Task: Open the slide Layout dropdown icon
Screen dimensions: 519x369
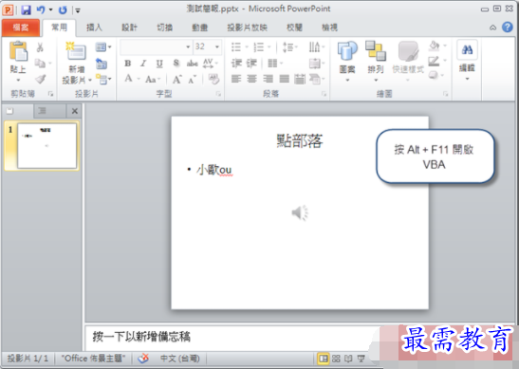Action: coord(102,47)
